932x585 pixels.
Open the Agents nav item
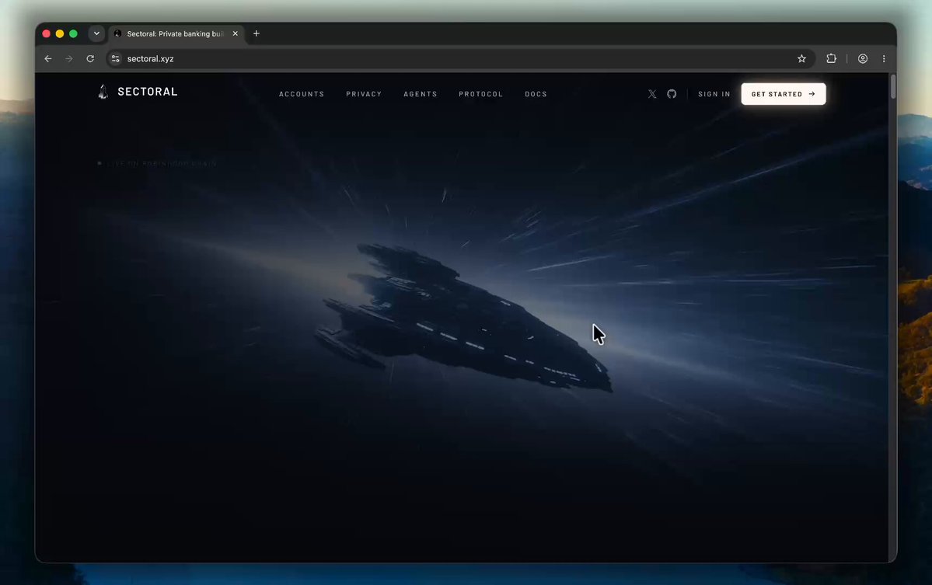pyautogui.click(x=421, y=94)
